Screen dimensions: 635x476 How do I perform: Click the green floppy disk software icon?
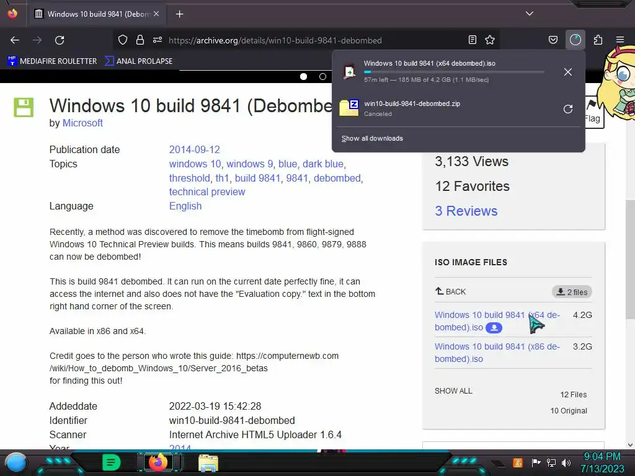pyautogui.click(x=24, y=107)
